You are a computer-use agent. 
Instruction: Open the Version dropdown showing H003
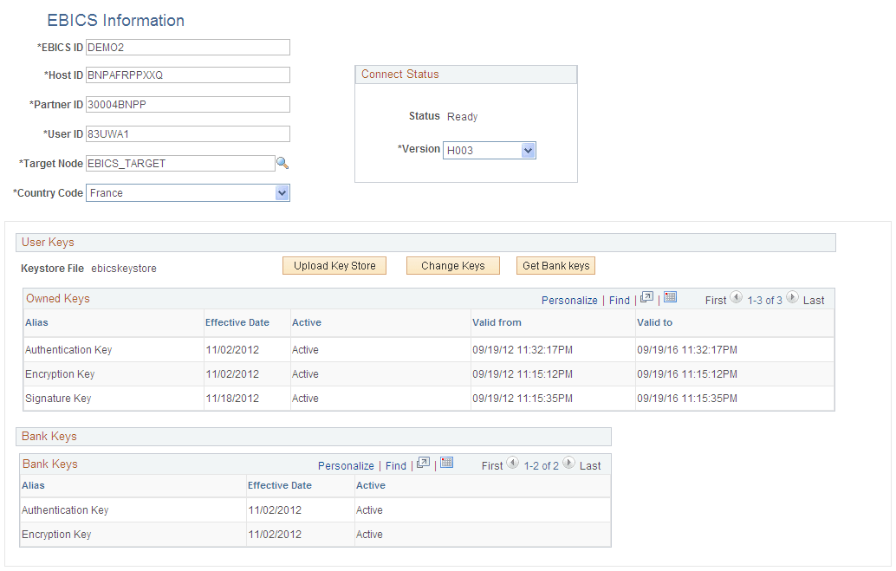pos(529,150)
